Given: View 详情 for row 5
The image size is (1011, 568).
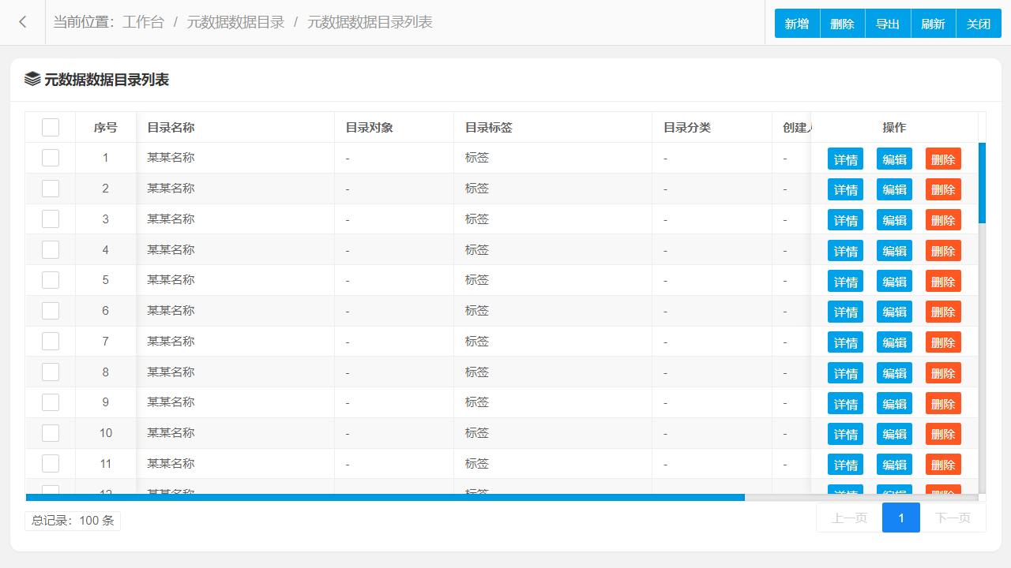Looking at the screenshot, I should click(845, 281).
